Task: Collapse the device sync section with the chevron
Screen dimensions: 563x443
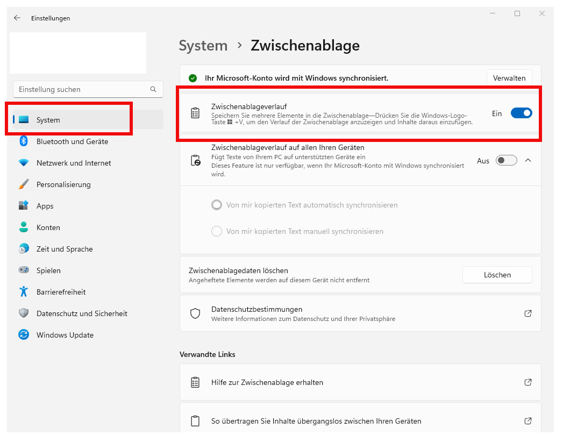Action: point(528,160)
